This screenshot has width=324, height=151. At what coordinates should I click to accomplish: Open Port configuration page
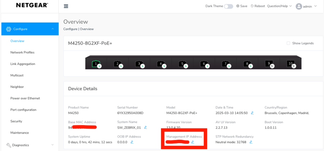[23, 110]
